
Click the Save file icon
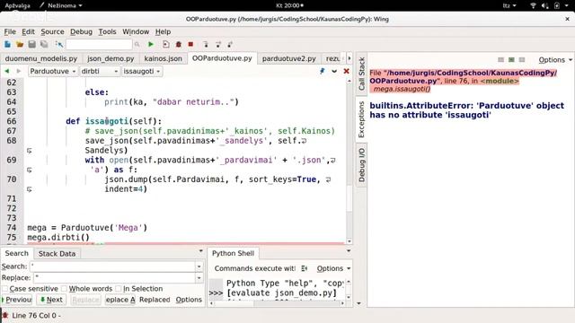click(x=32, y=44)
